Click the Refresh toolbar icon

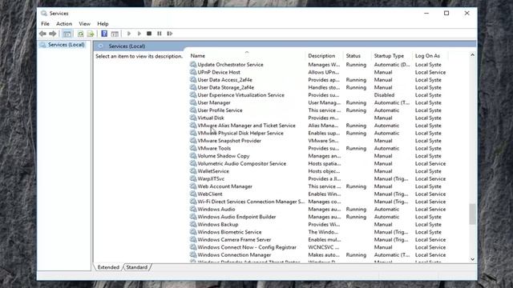click(x=80, y=34)
